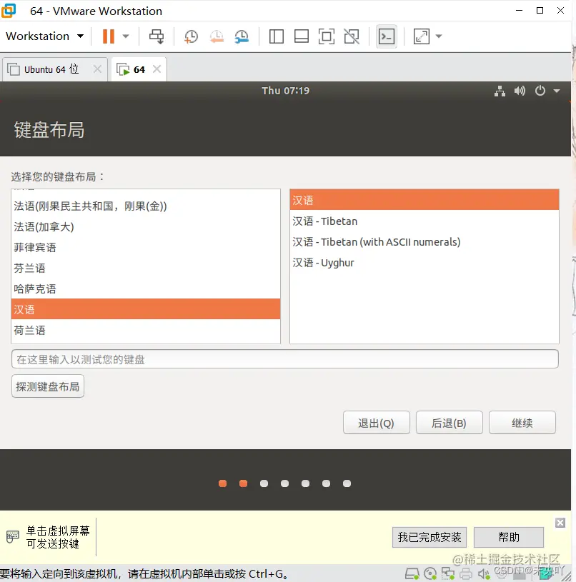Click the Ubuntu volume icon
576x582 pixels.
520,91
